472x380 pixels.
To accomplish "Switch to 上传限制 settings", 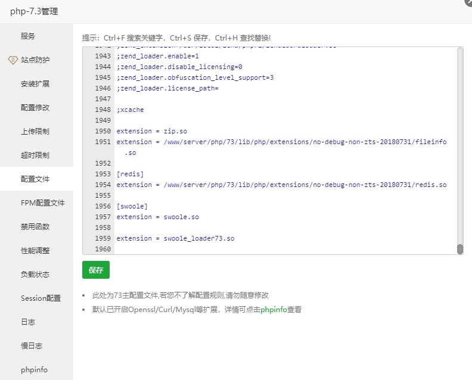I will point(35,132).
